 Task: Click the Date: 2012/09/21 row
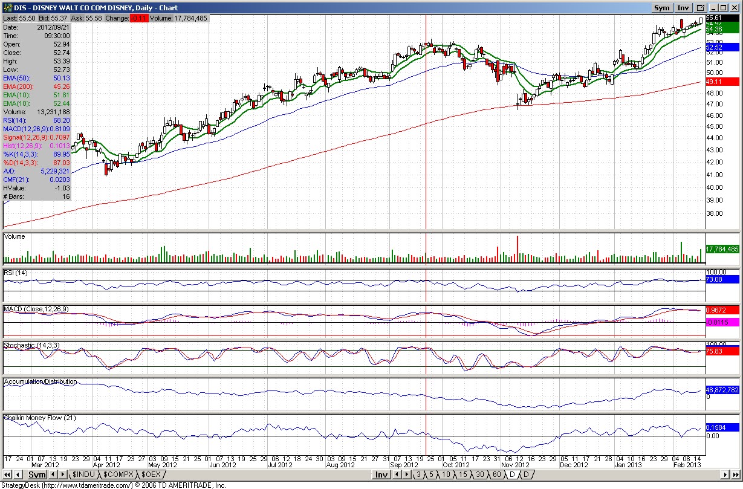click(x=37, y=27)
